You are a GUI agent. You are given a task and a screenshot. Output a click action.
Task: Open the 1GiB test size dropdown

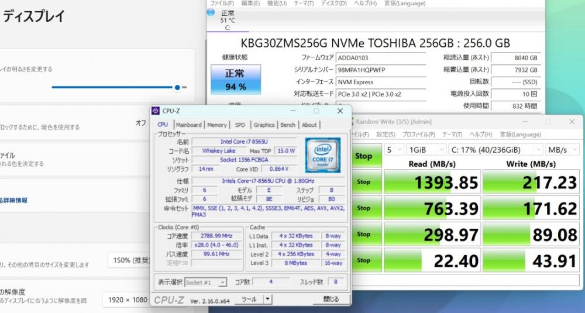[426, 150]
